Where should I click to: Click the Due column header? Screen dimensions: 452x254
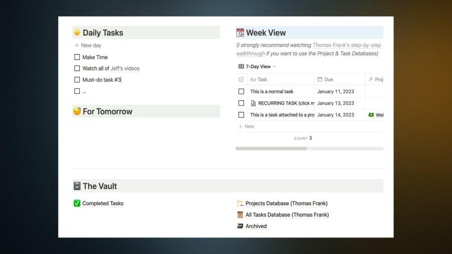tap(328, 80)
